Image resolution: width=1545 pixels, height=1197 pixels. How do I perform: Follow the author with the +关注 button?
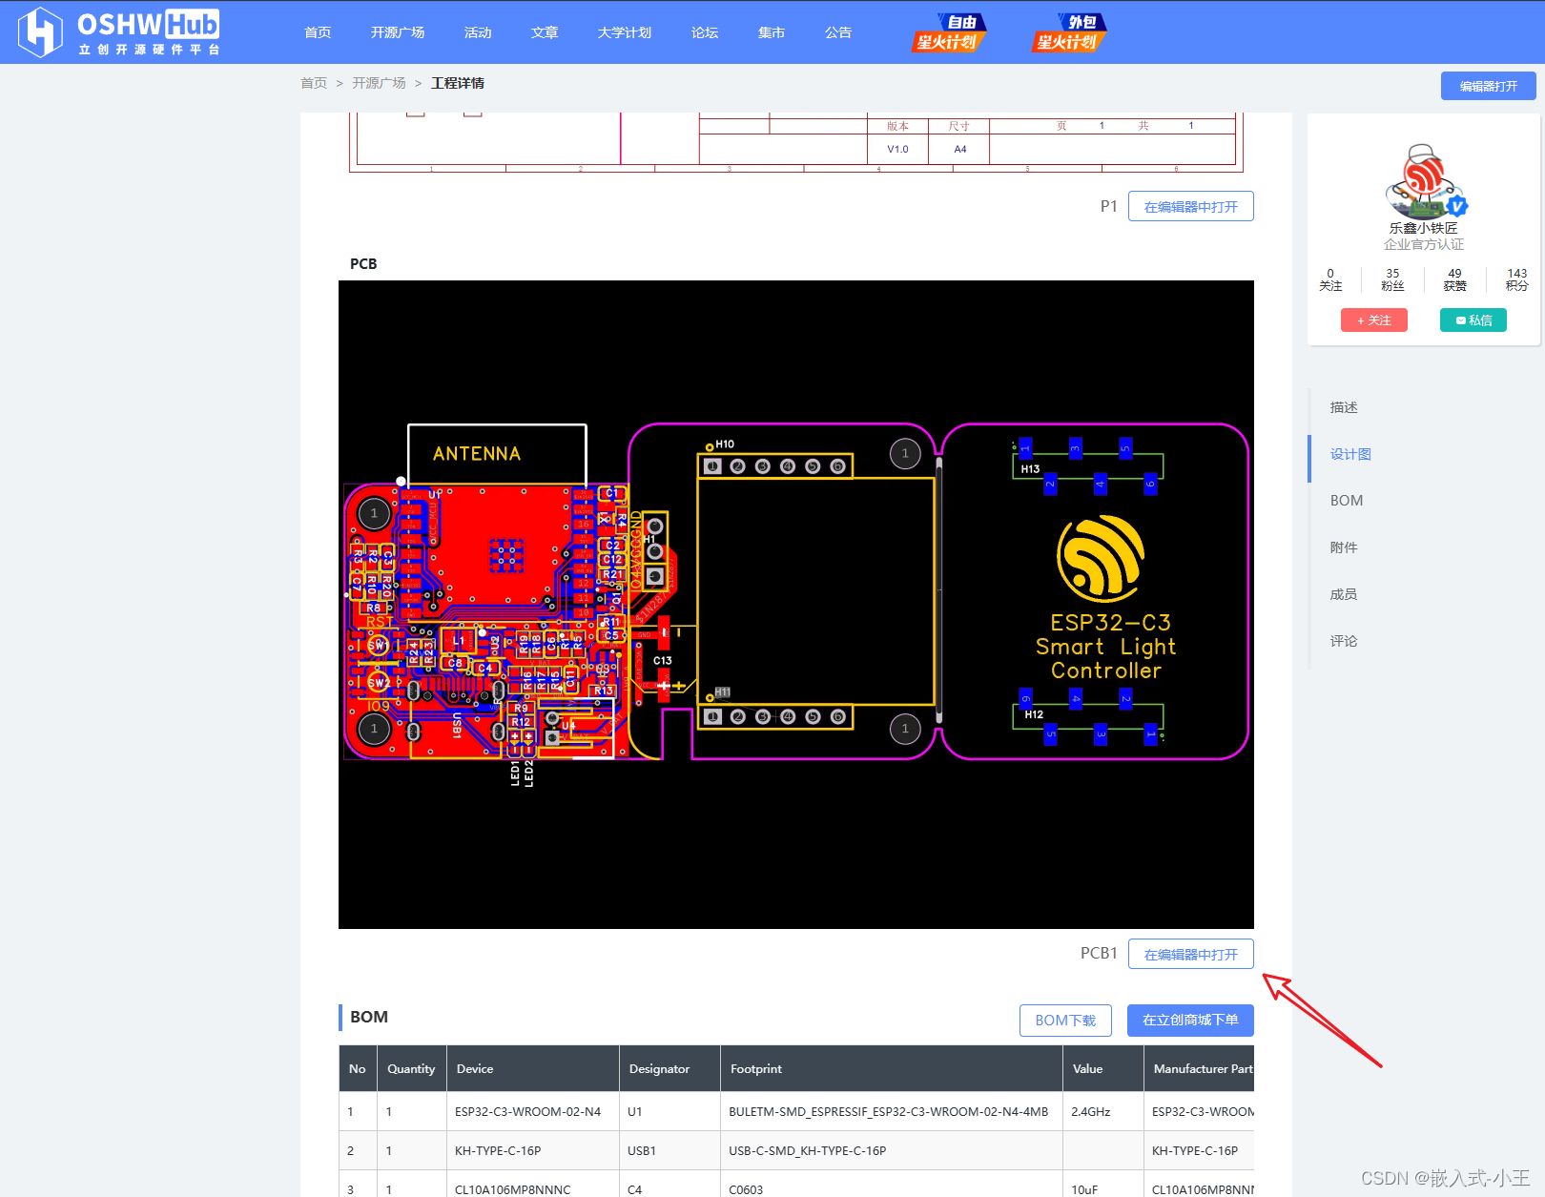pos(1374,320)
